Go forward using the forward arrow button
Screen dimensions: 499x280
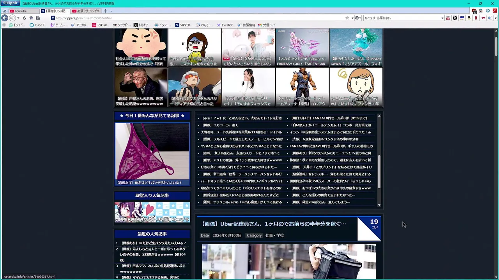[x=12, y=18]
